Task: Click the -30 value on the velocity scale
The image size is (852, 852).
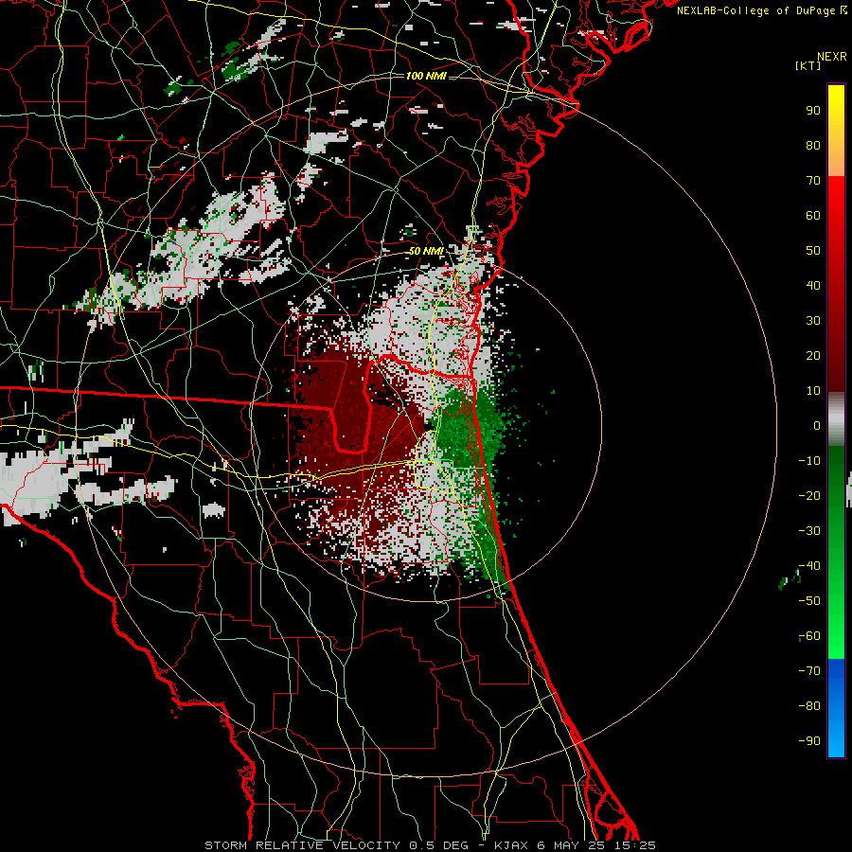Action: click(809, 531)
